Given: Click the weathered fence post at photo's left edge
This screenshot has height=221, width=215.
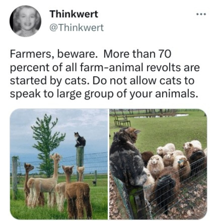Looking at the screenshot, I should tap(15, 177).
